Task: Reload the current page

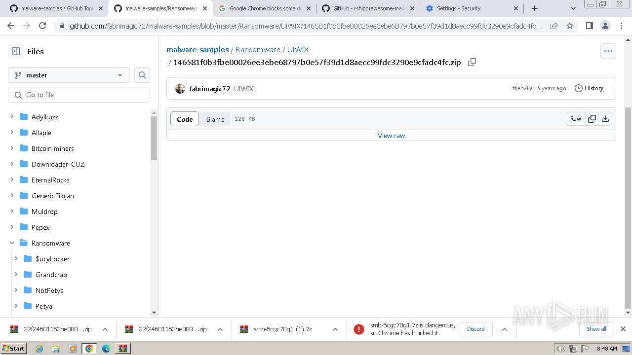Action: (x=42, y=26)
